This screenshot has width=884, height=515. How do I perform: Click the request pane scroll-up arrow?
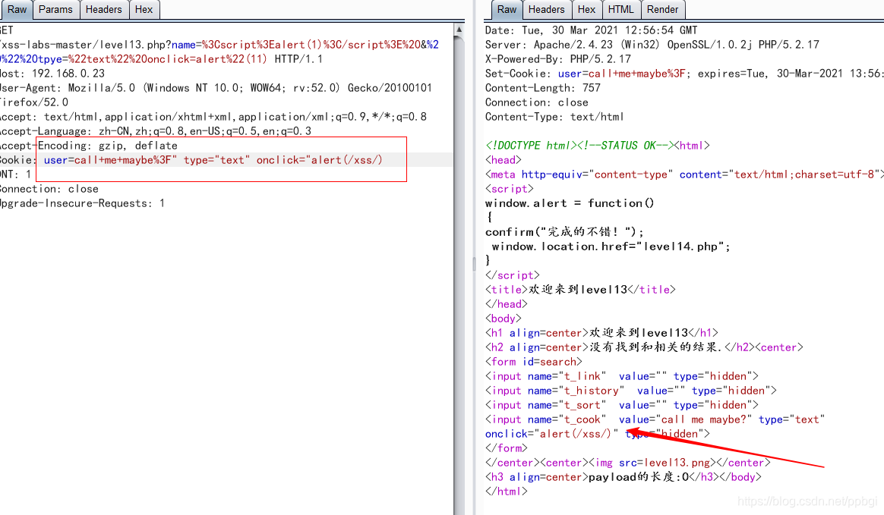459,30
